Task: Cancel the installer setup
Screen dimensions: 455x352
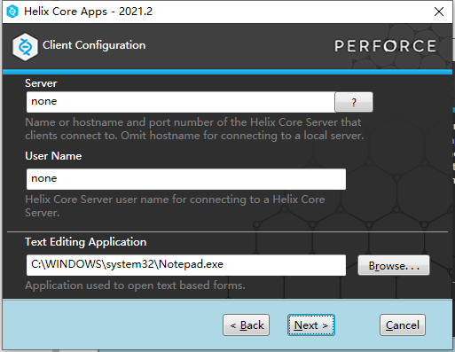Action: [403, 325]
